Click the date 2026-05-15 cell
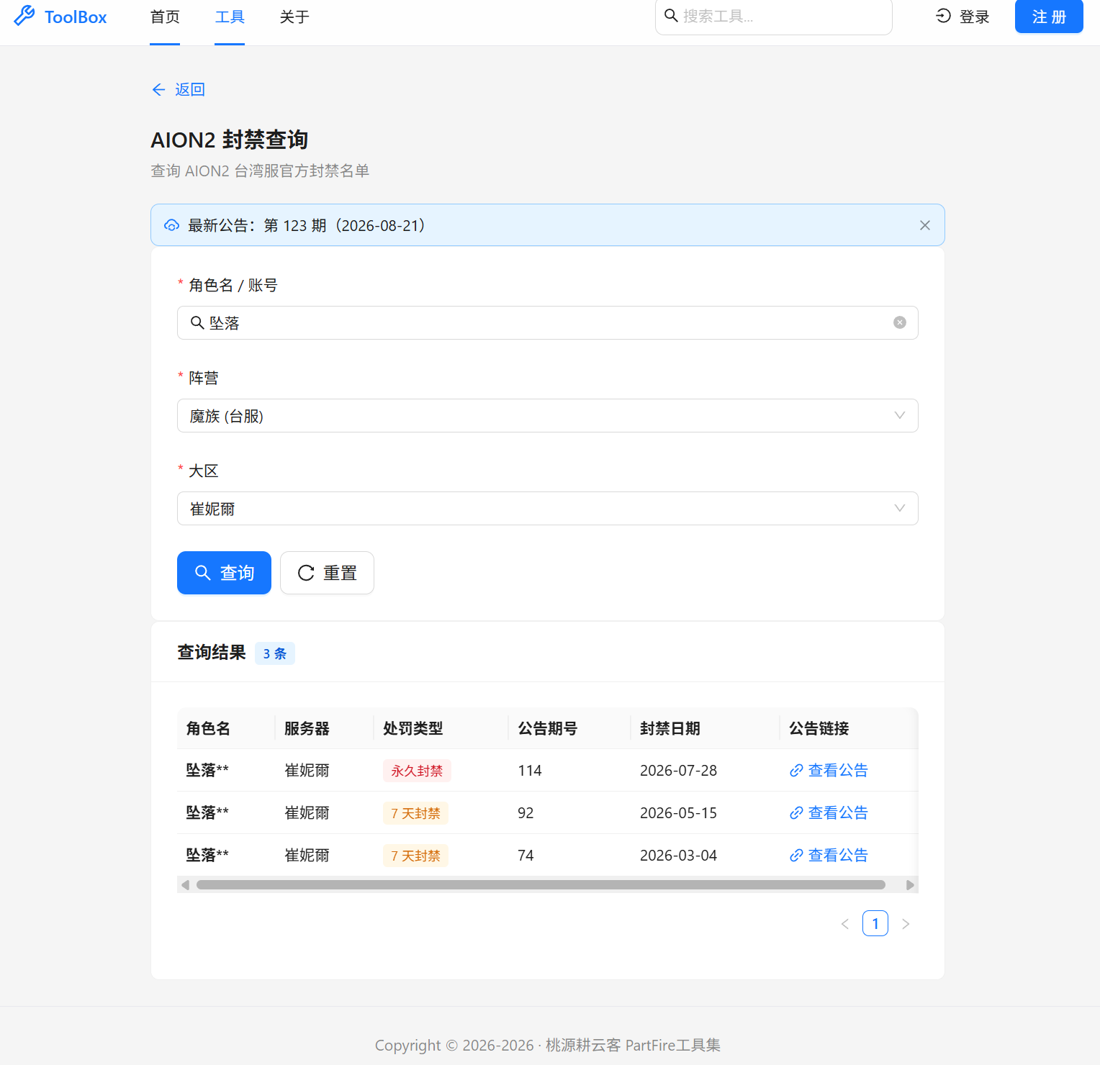The width and height of the screenshot is (1100, 1065). click(x=679, y=813)
